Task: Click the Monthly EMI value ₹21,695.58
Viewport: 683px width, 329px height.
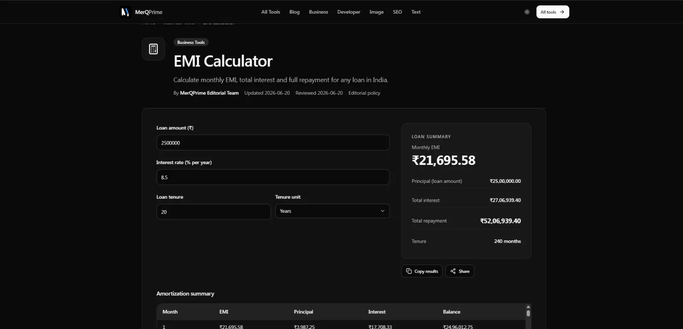Action: [444, 160]
